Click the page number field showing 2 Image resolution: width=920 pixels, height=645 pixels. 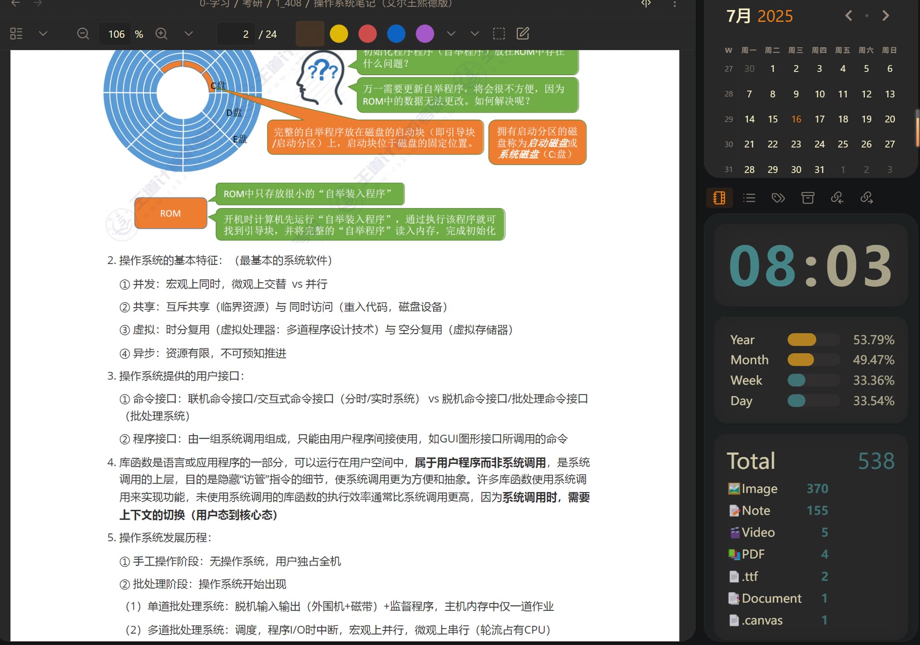[x=235, y=34]
